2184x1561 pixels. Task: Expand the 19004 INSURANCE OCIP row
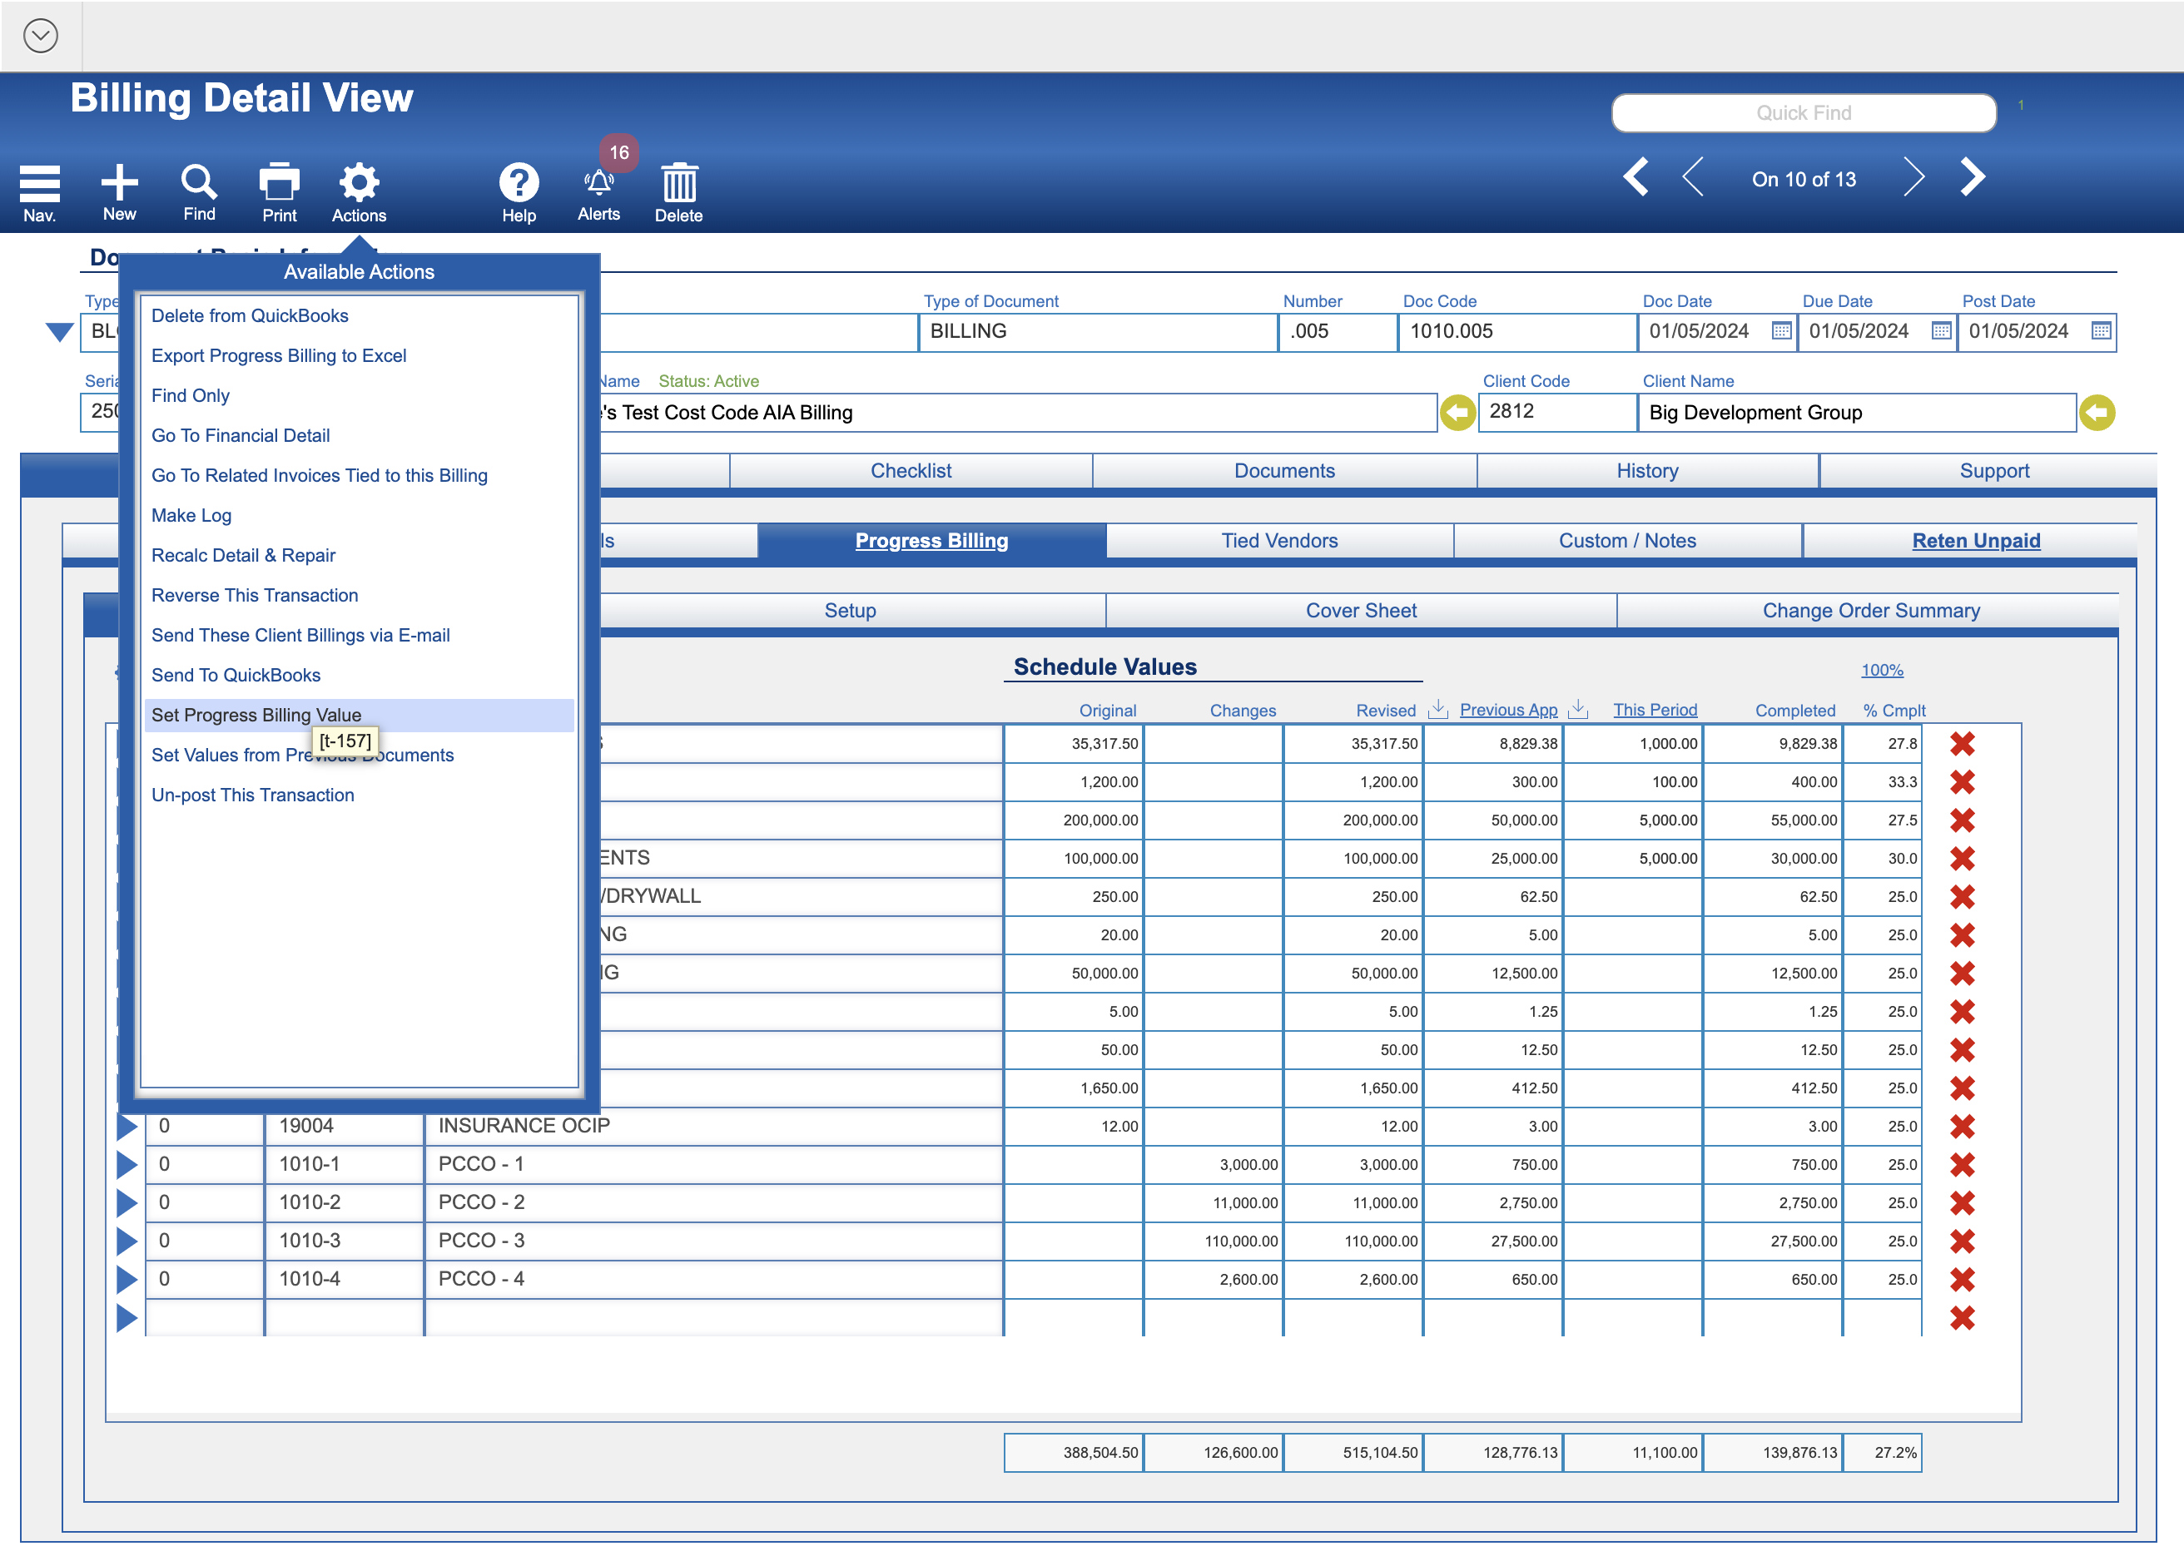point(126,1126)
